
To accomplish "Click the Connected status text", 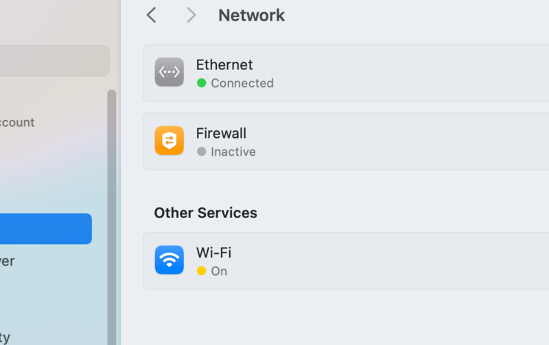I will 242,83.
